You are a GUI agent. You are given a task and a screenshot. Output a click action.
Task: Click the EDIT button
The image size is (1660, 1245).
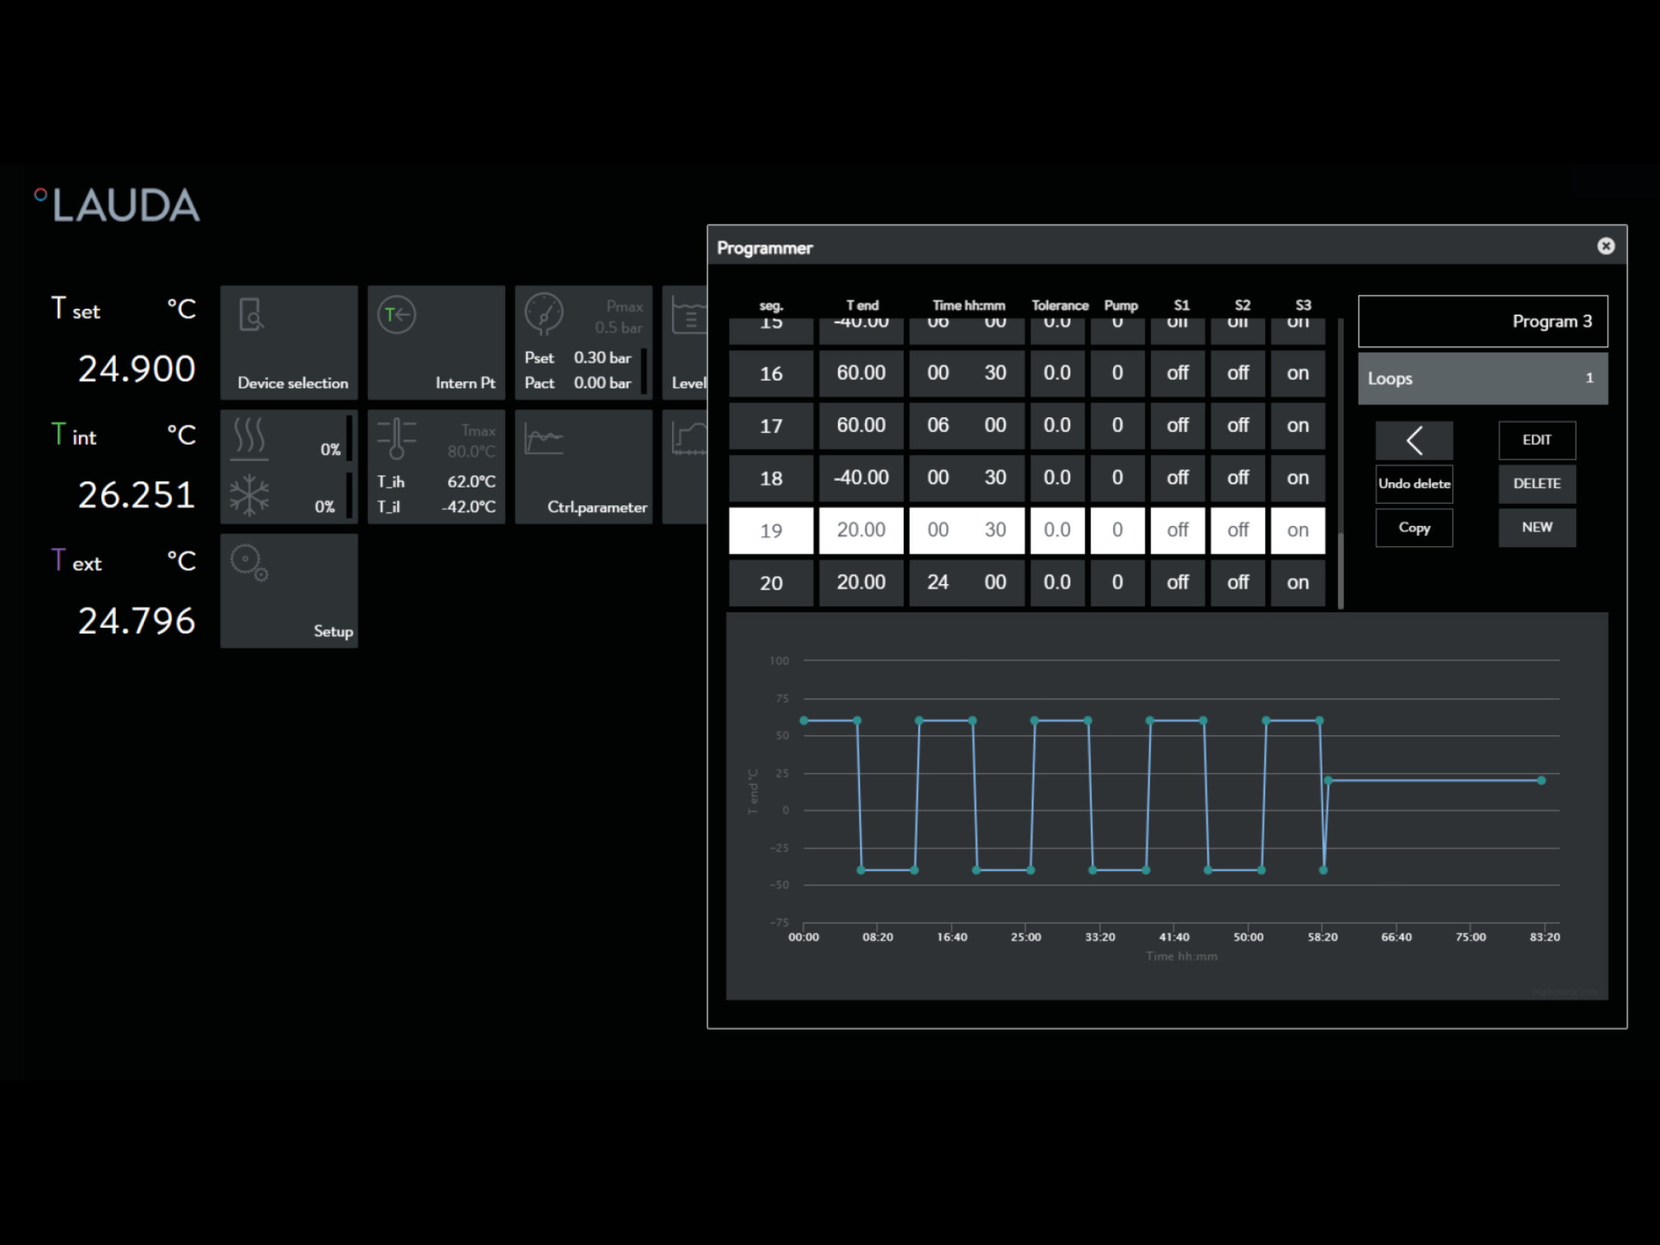coord(1537,441)
